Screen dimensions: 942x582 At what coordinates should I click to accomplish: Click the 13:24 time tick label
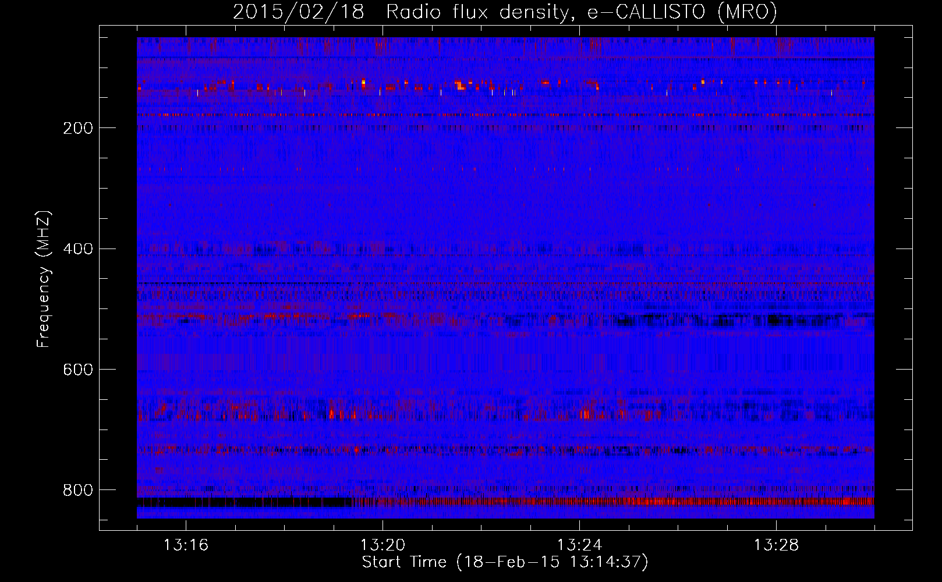(579, 545)
